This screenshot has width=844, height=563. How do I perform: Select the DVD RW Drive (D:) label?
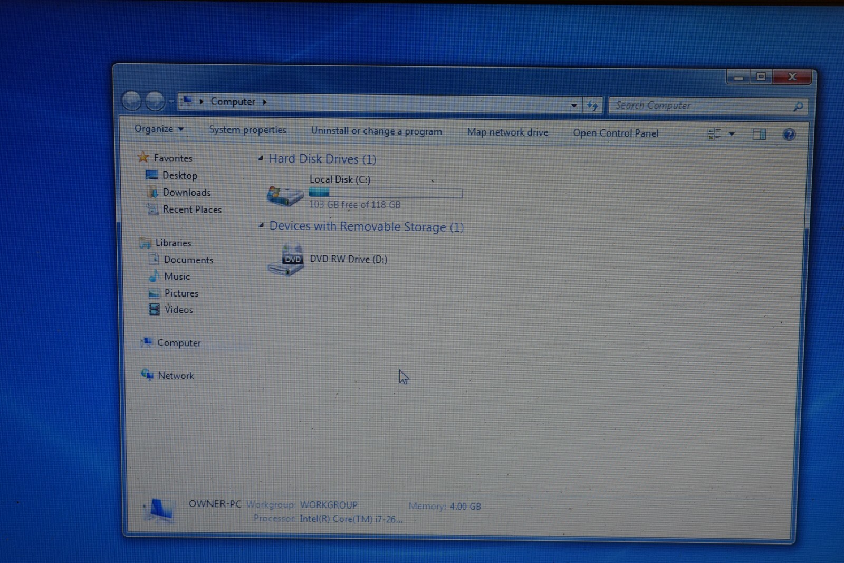tap(348, 259)
